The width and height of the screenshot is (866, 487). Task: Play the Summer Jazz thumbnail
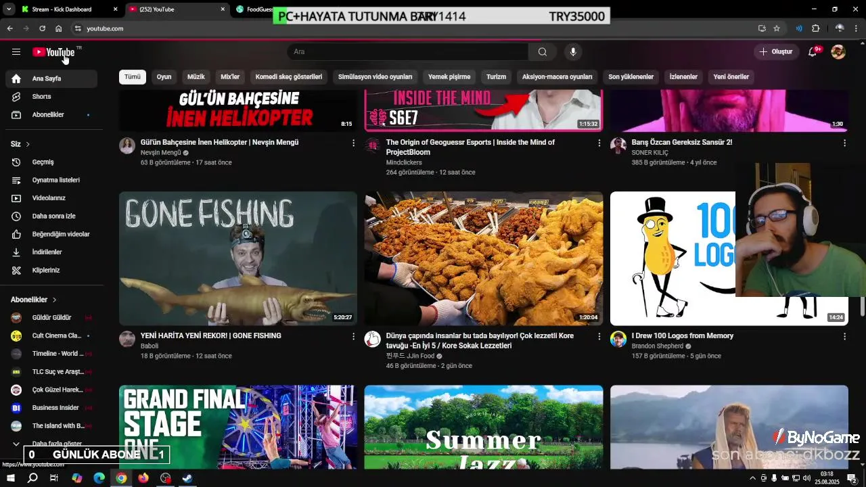pos(484,427)
